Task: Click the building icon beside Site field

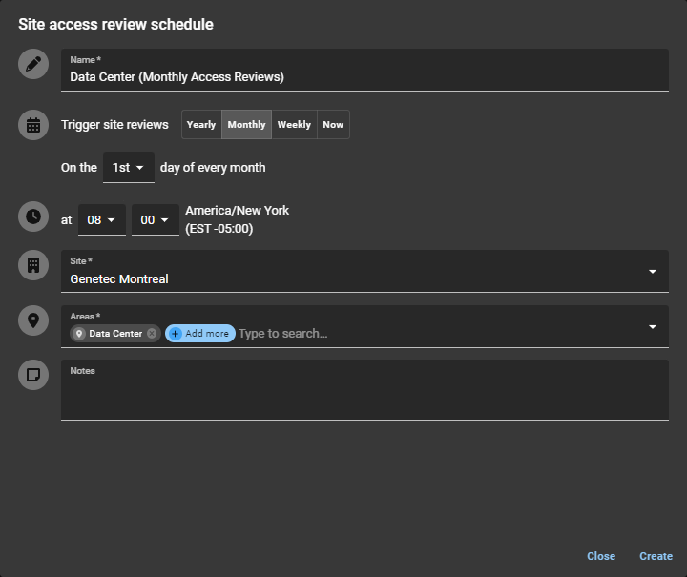Action: (x=33, y=265)
